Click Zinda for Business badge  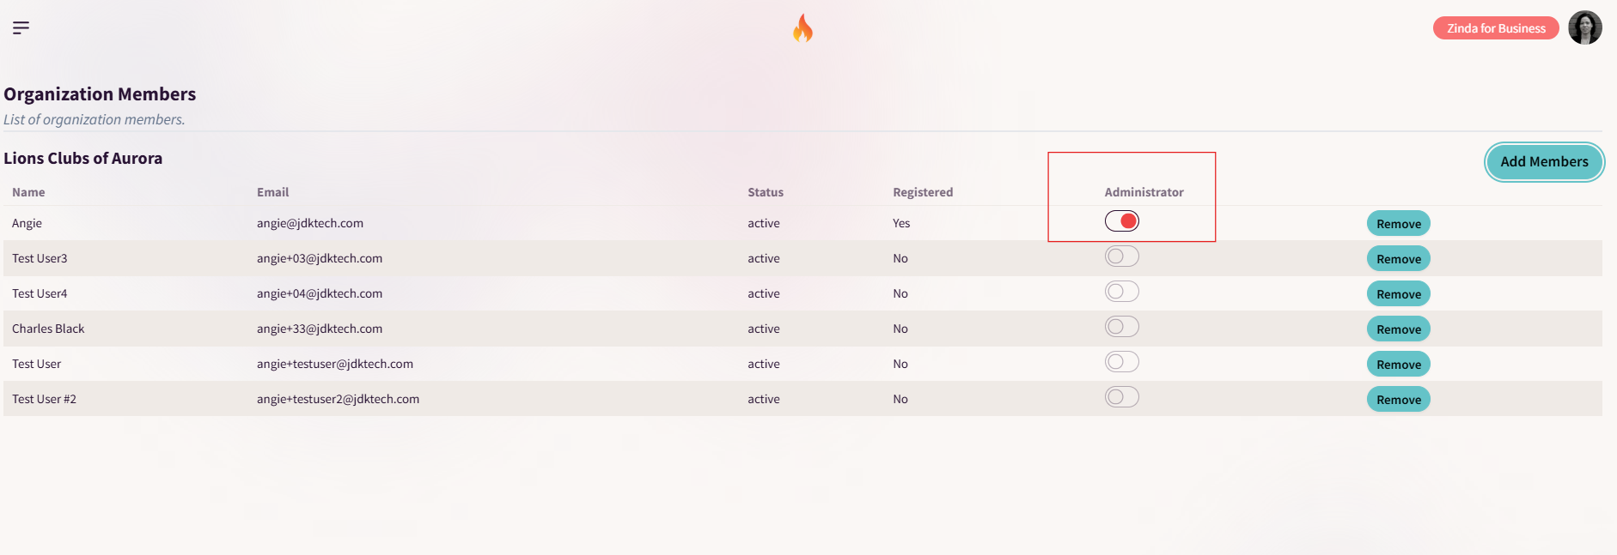[1495, 28]
